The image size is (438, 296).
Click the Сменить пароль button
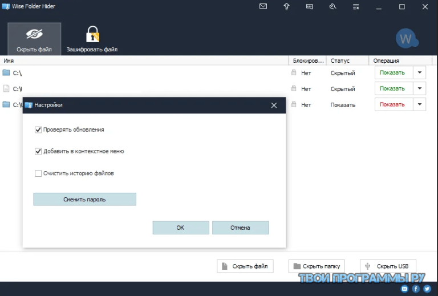(x=84, y=199)
